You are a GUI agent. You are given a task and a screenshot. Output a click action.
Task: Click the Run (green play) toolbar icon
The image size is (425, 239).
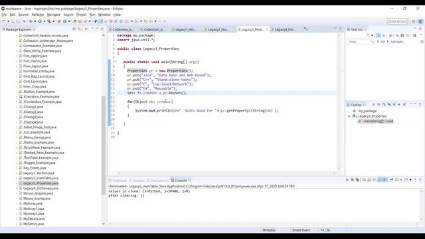click(x=40, y=21)
